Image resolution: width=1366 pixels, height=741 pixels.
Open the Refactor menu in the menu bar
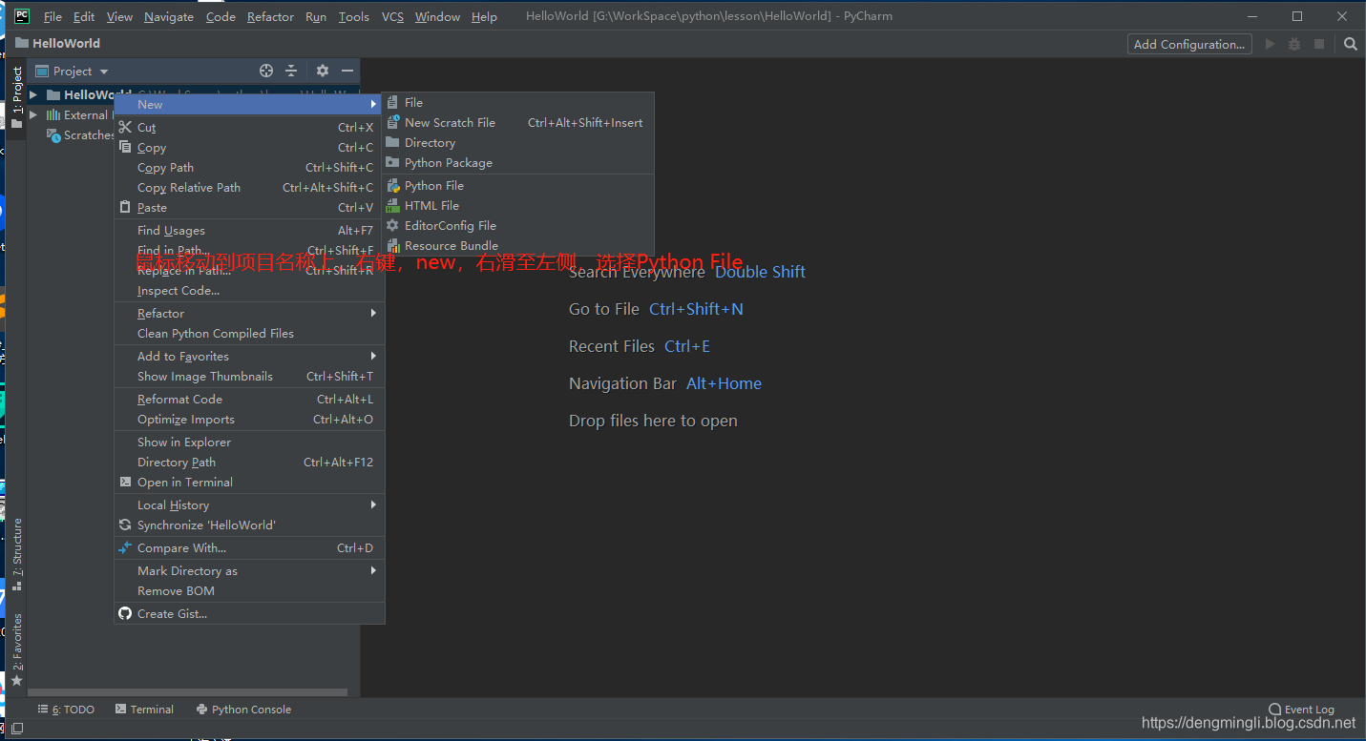(270, 17)
